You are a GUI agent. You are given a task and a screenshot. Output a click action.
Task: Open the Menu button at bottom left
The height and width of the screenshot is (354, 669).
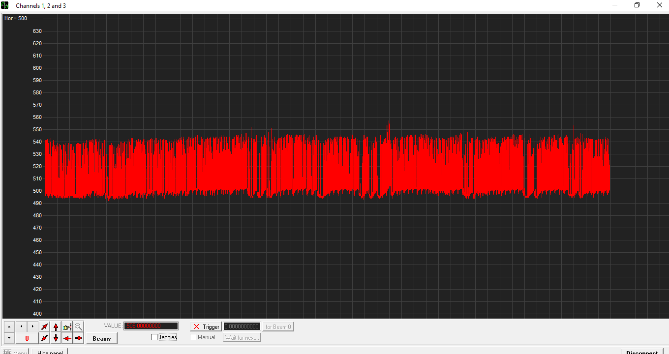pos(15,351)
